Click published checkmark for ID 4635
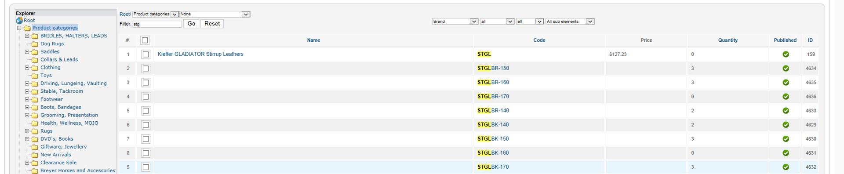844x174 pixels. (786, 83)
